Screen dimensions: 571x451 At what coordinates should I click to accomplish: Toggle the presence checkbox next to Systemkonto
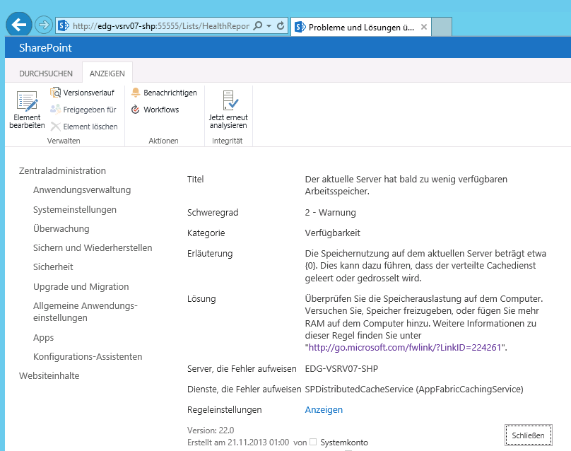[x=313, y=442]
